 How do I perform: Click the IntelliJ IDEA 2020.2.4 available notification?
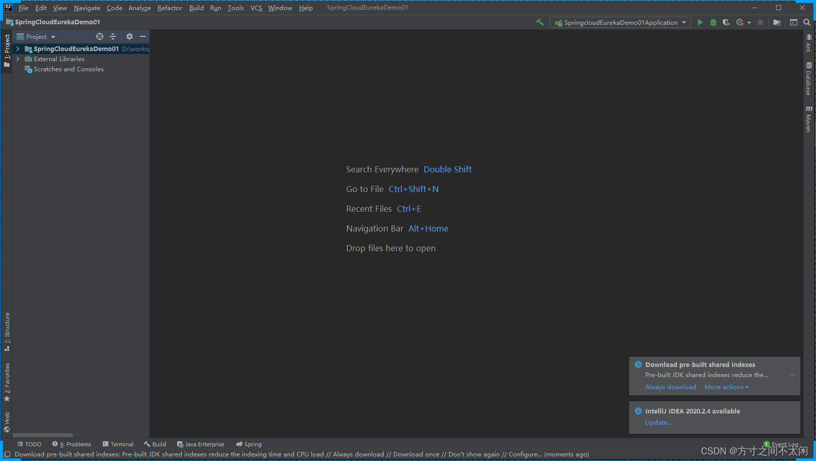(714, 417)
